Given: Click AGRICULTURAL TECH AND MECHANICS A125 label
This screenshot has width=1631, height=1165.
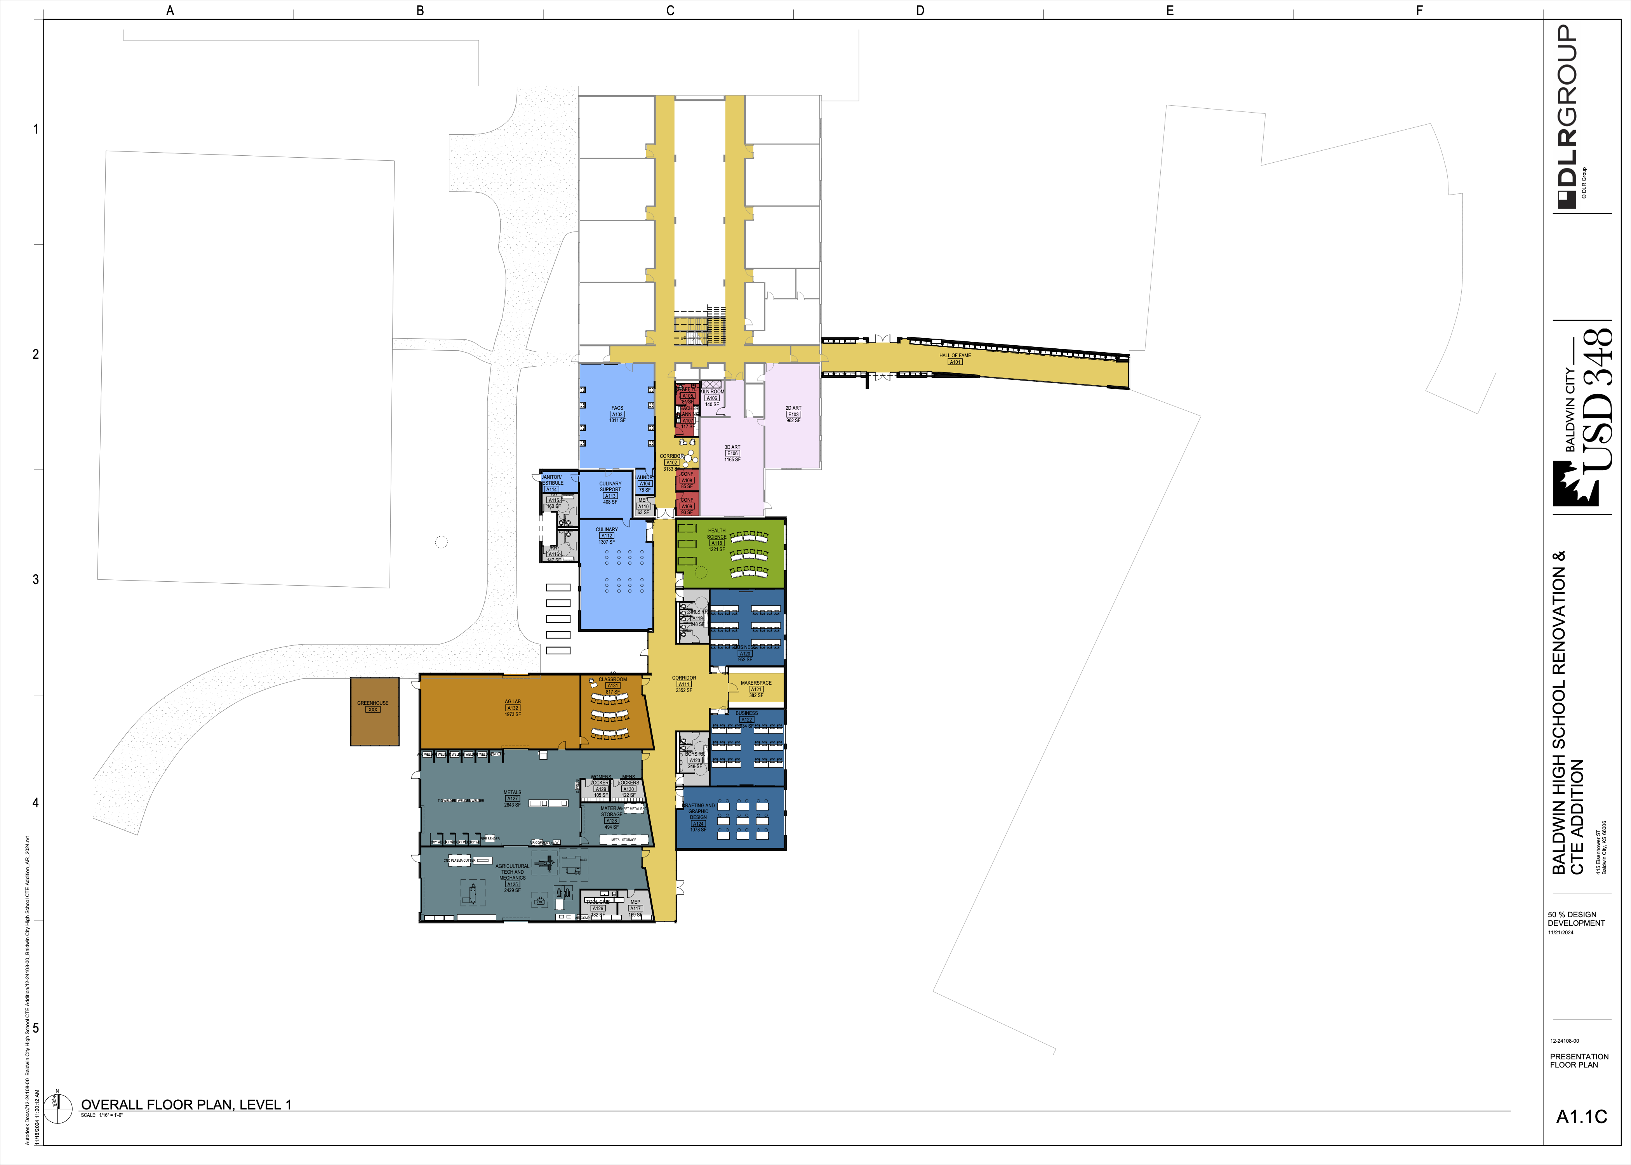Looking at the screenshot, I should click(512, 878).
